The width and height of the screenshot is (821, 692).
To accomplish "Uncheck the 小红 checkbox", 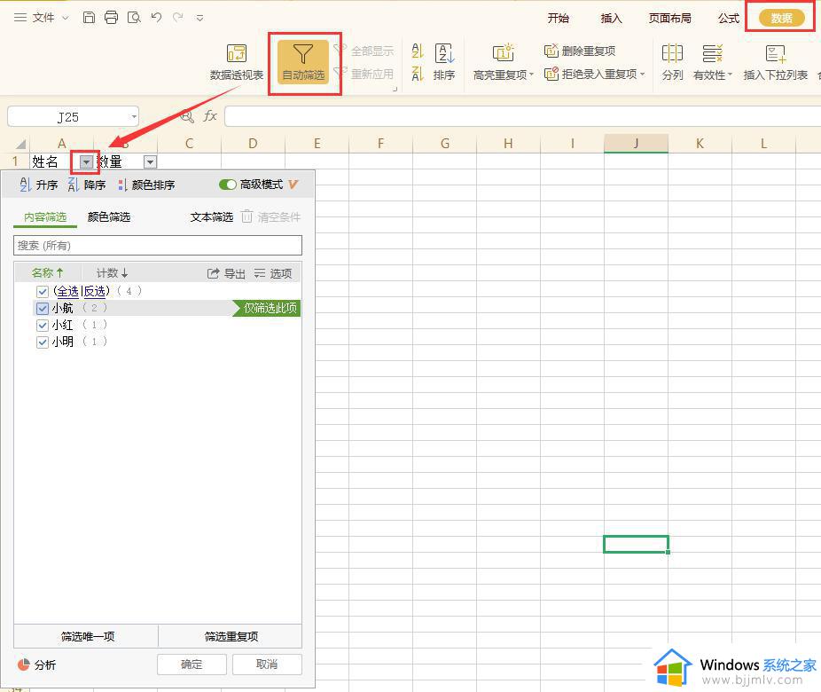I will [43, 325].
